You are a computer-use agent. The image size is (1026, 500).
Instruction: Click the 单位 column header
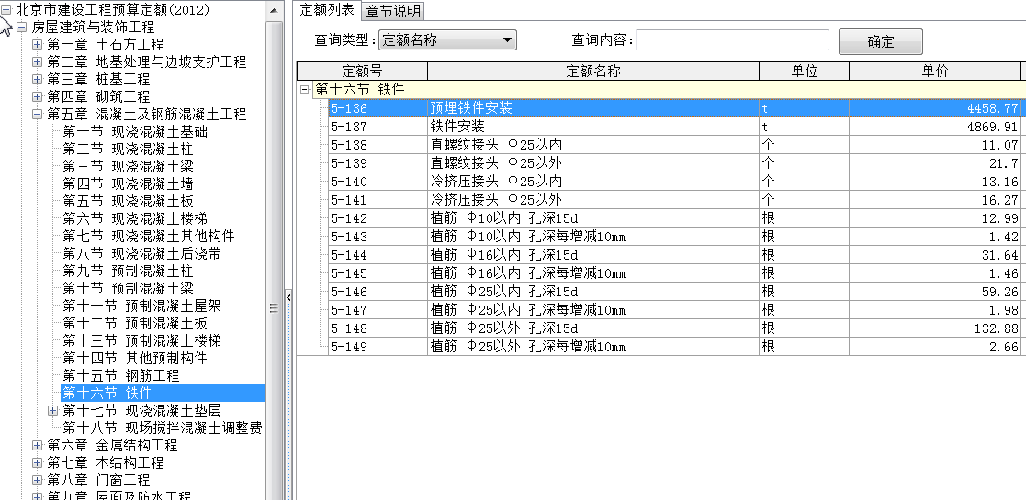tap(805, 72)
